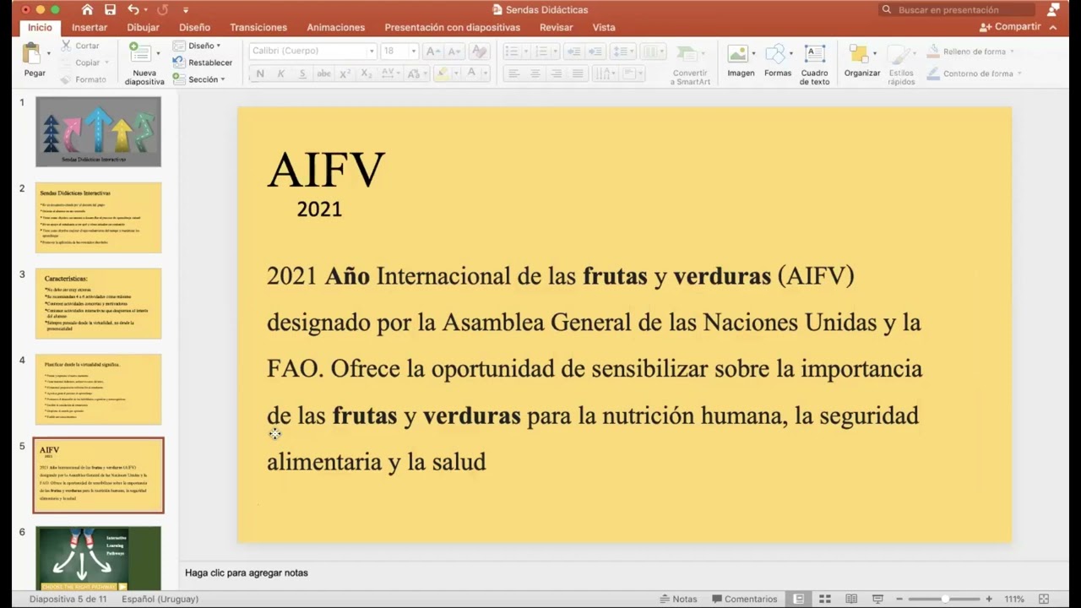Toggle bold (N) formatting
The width and height of the screenshot is (1081, 608).
tap(260, 74)
